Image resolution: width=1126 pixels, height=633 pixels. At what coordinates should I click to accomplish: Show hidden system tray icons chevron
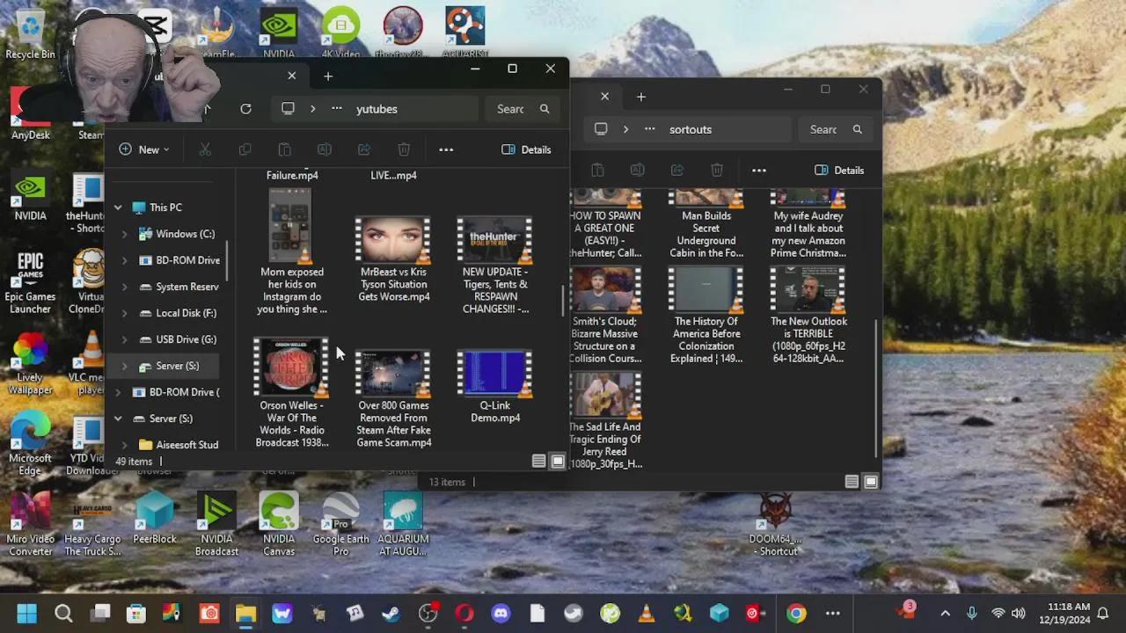[945, 613]
